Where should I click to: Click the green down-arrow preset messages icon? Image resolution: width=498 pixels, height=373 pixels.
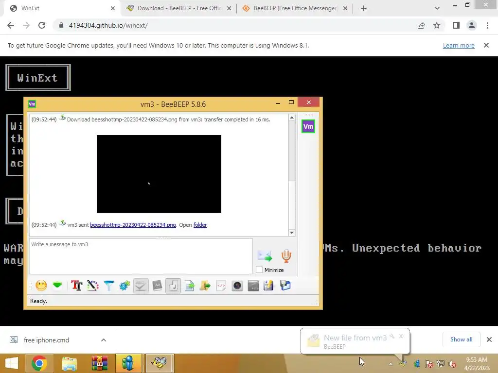57,285
